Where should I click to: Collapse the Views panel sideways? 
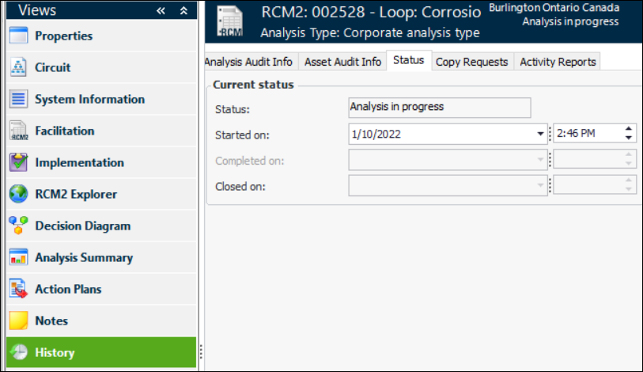click(161, 11)
